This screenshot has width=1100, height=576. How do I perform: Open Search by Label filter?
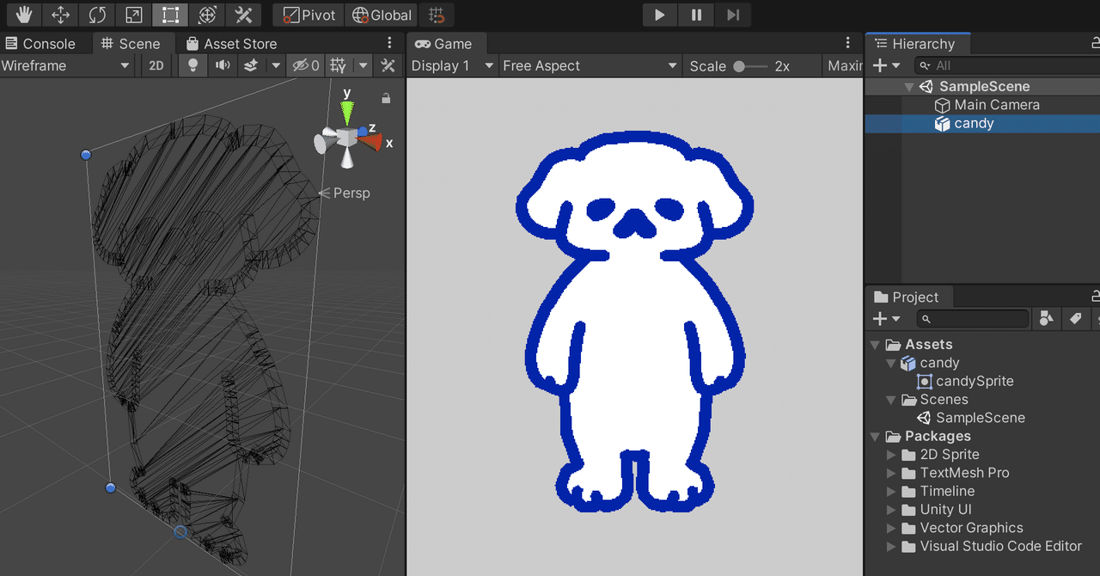pos(1075,319)
